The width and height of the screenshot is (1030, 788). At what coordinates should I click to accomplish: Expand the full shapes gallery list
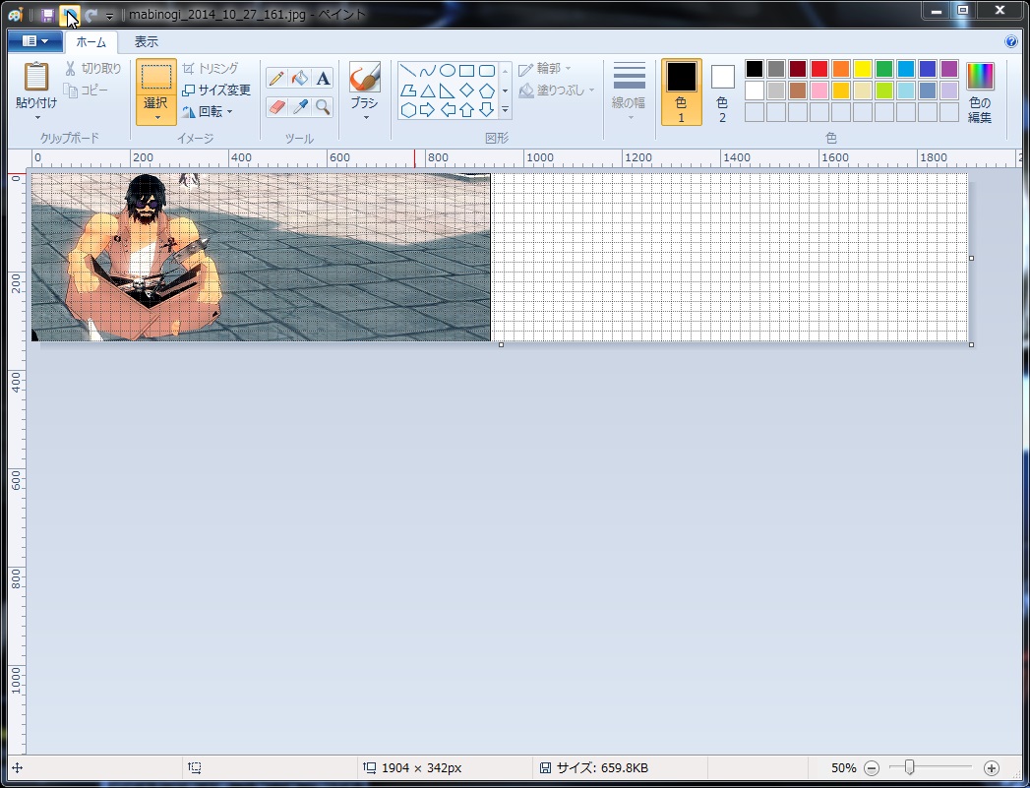(x=505, y=109)
